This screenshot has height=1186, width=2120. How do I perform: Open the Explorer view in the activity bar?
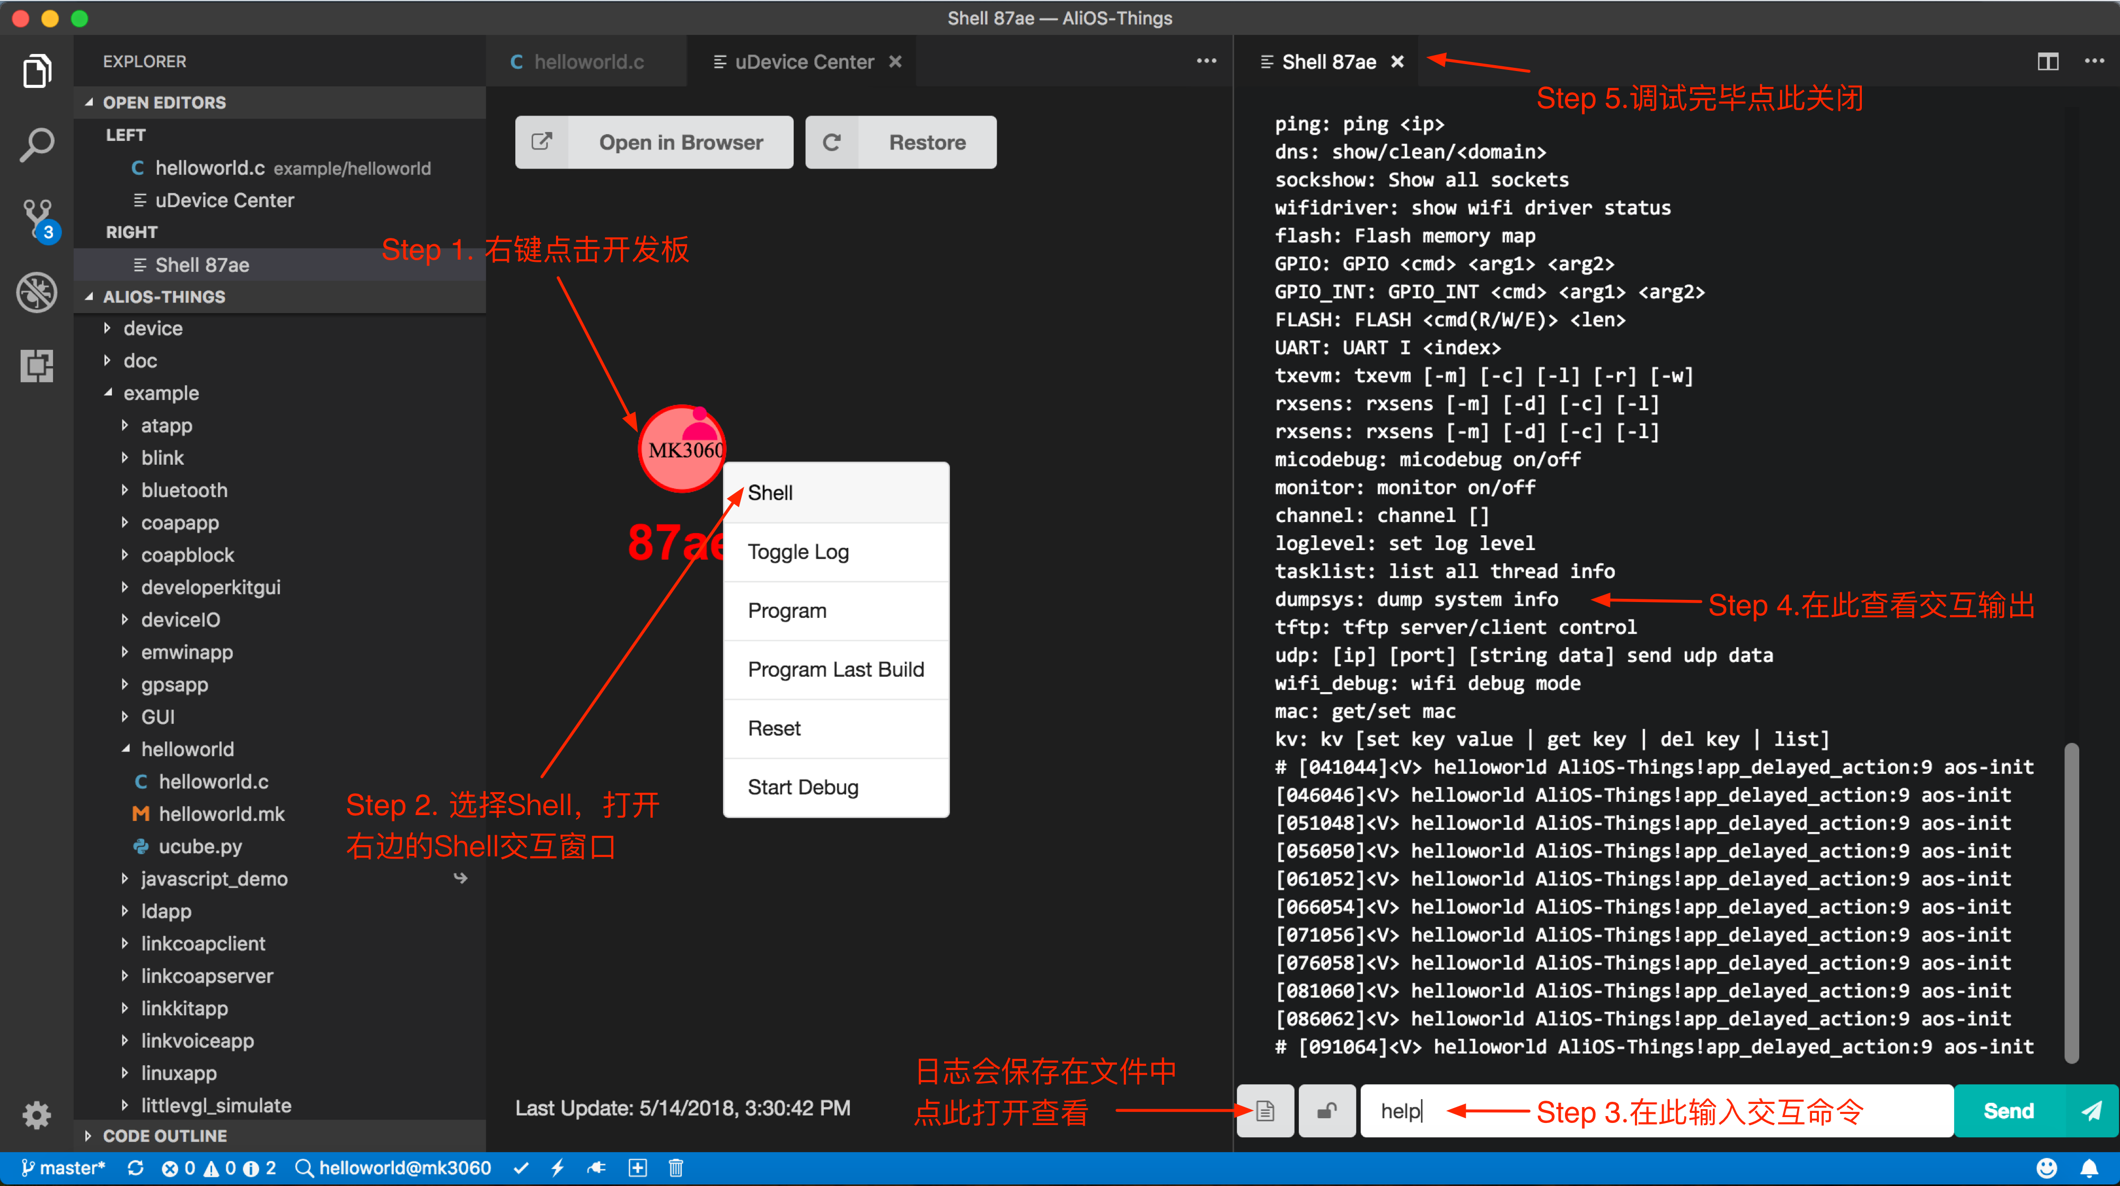click(37, 70)
